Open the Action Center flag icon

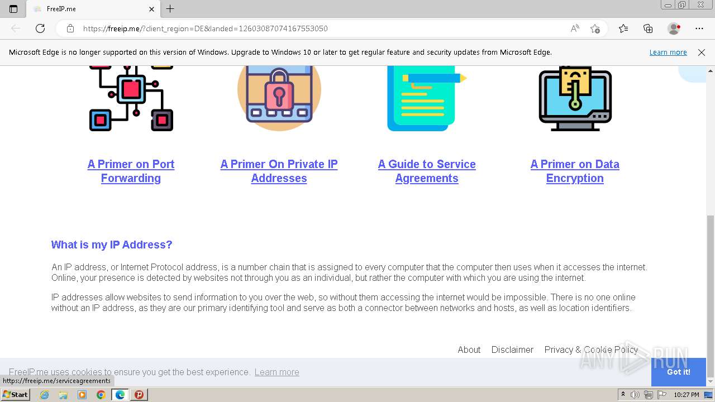(x=661, y=395)
